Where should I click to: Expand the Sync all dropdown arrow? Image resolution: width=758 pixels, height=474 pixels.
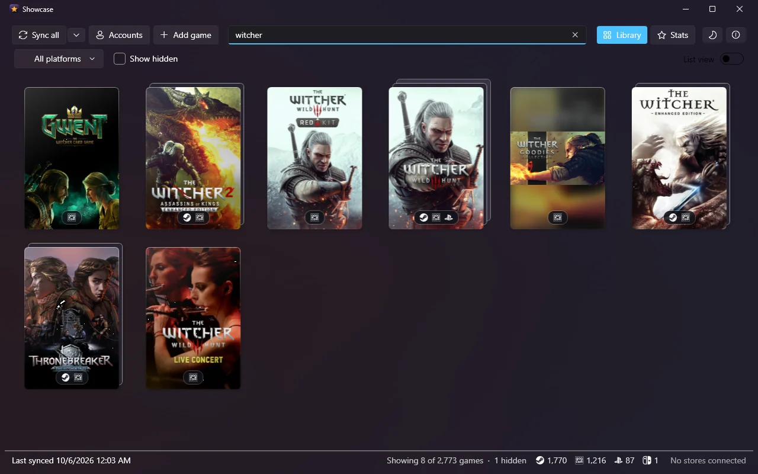coord(76,35)
